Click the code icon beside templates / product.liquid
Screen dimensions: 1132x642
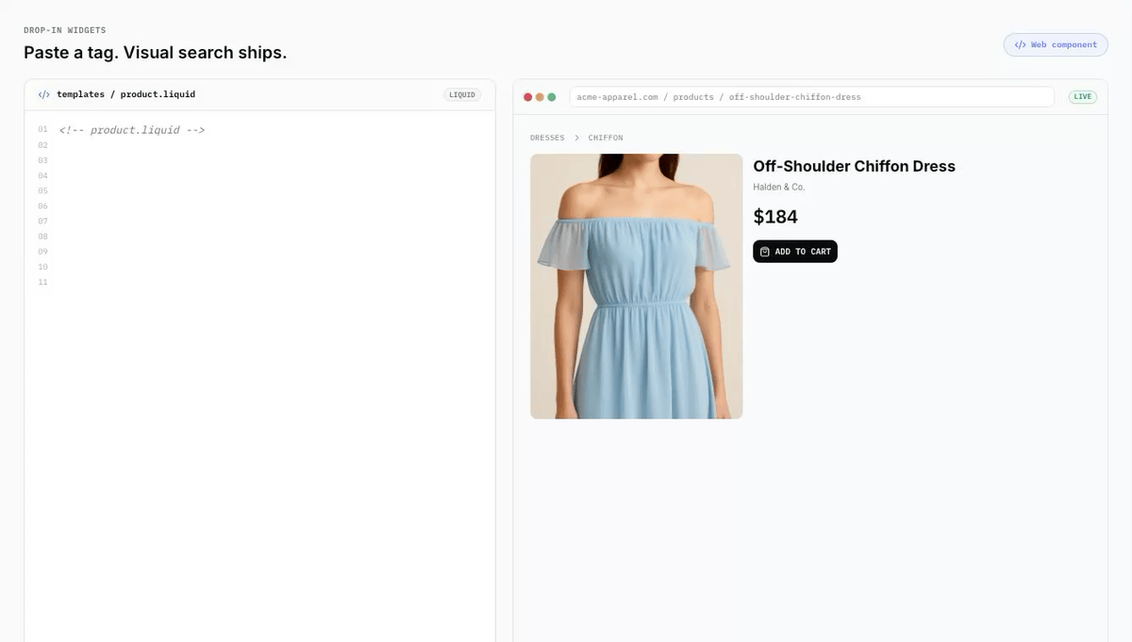[43, 94]
